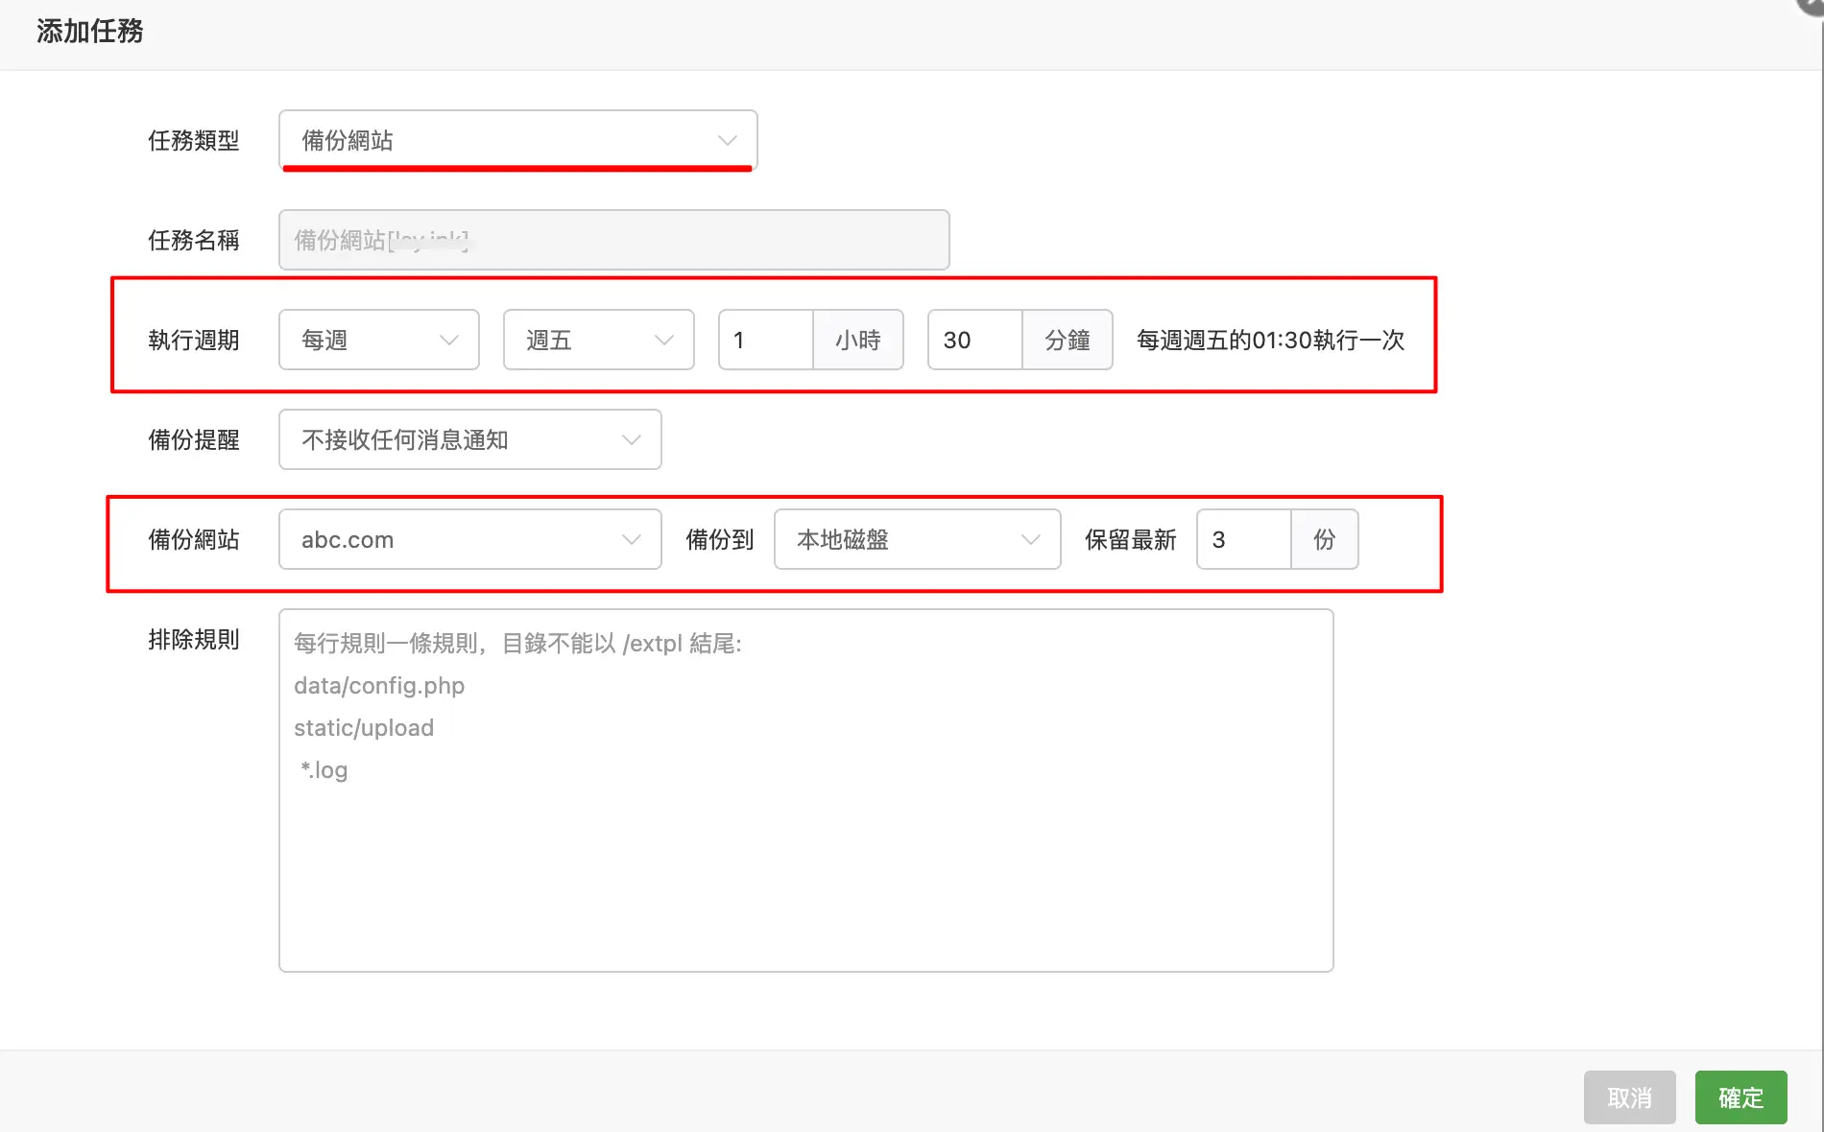Click the 任務名稱 input field

click(613, 240)
